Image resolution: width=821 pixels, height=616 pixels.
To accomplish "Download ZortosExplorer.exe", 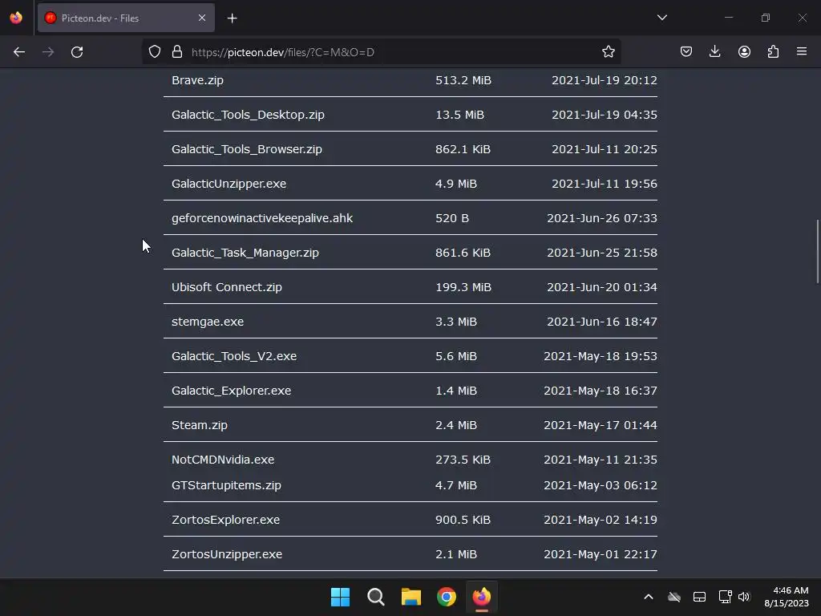I will (225, 520).
